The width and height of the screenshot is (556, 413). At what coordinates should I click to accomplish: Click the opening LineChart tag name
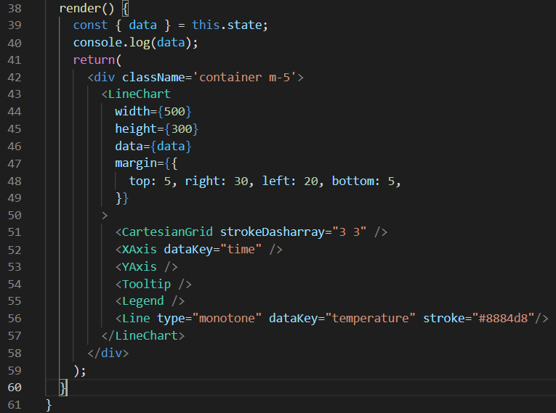tap(140, 94)
